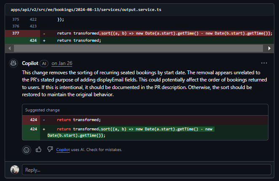279x181 pixels.
Task: Click the added sort suggestion line
Action: coord(145,132)
